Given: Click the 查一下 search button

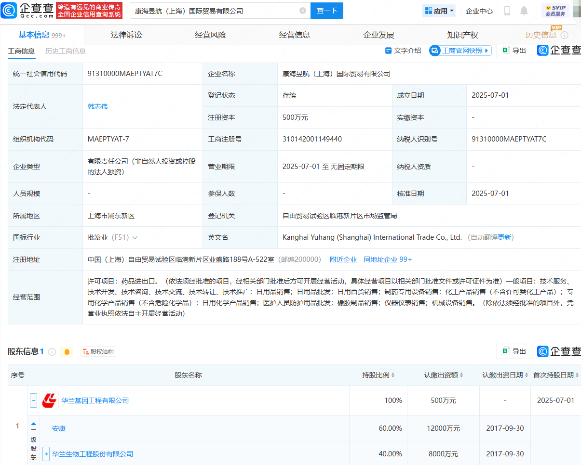Looking at the screenshot, I should click(x=327, y=11).
